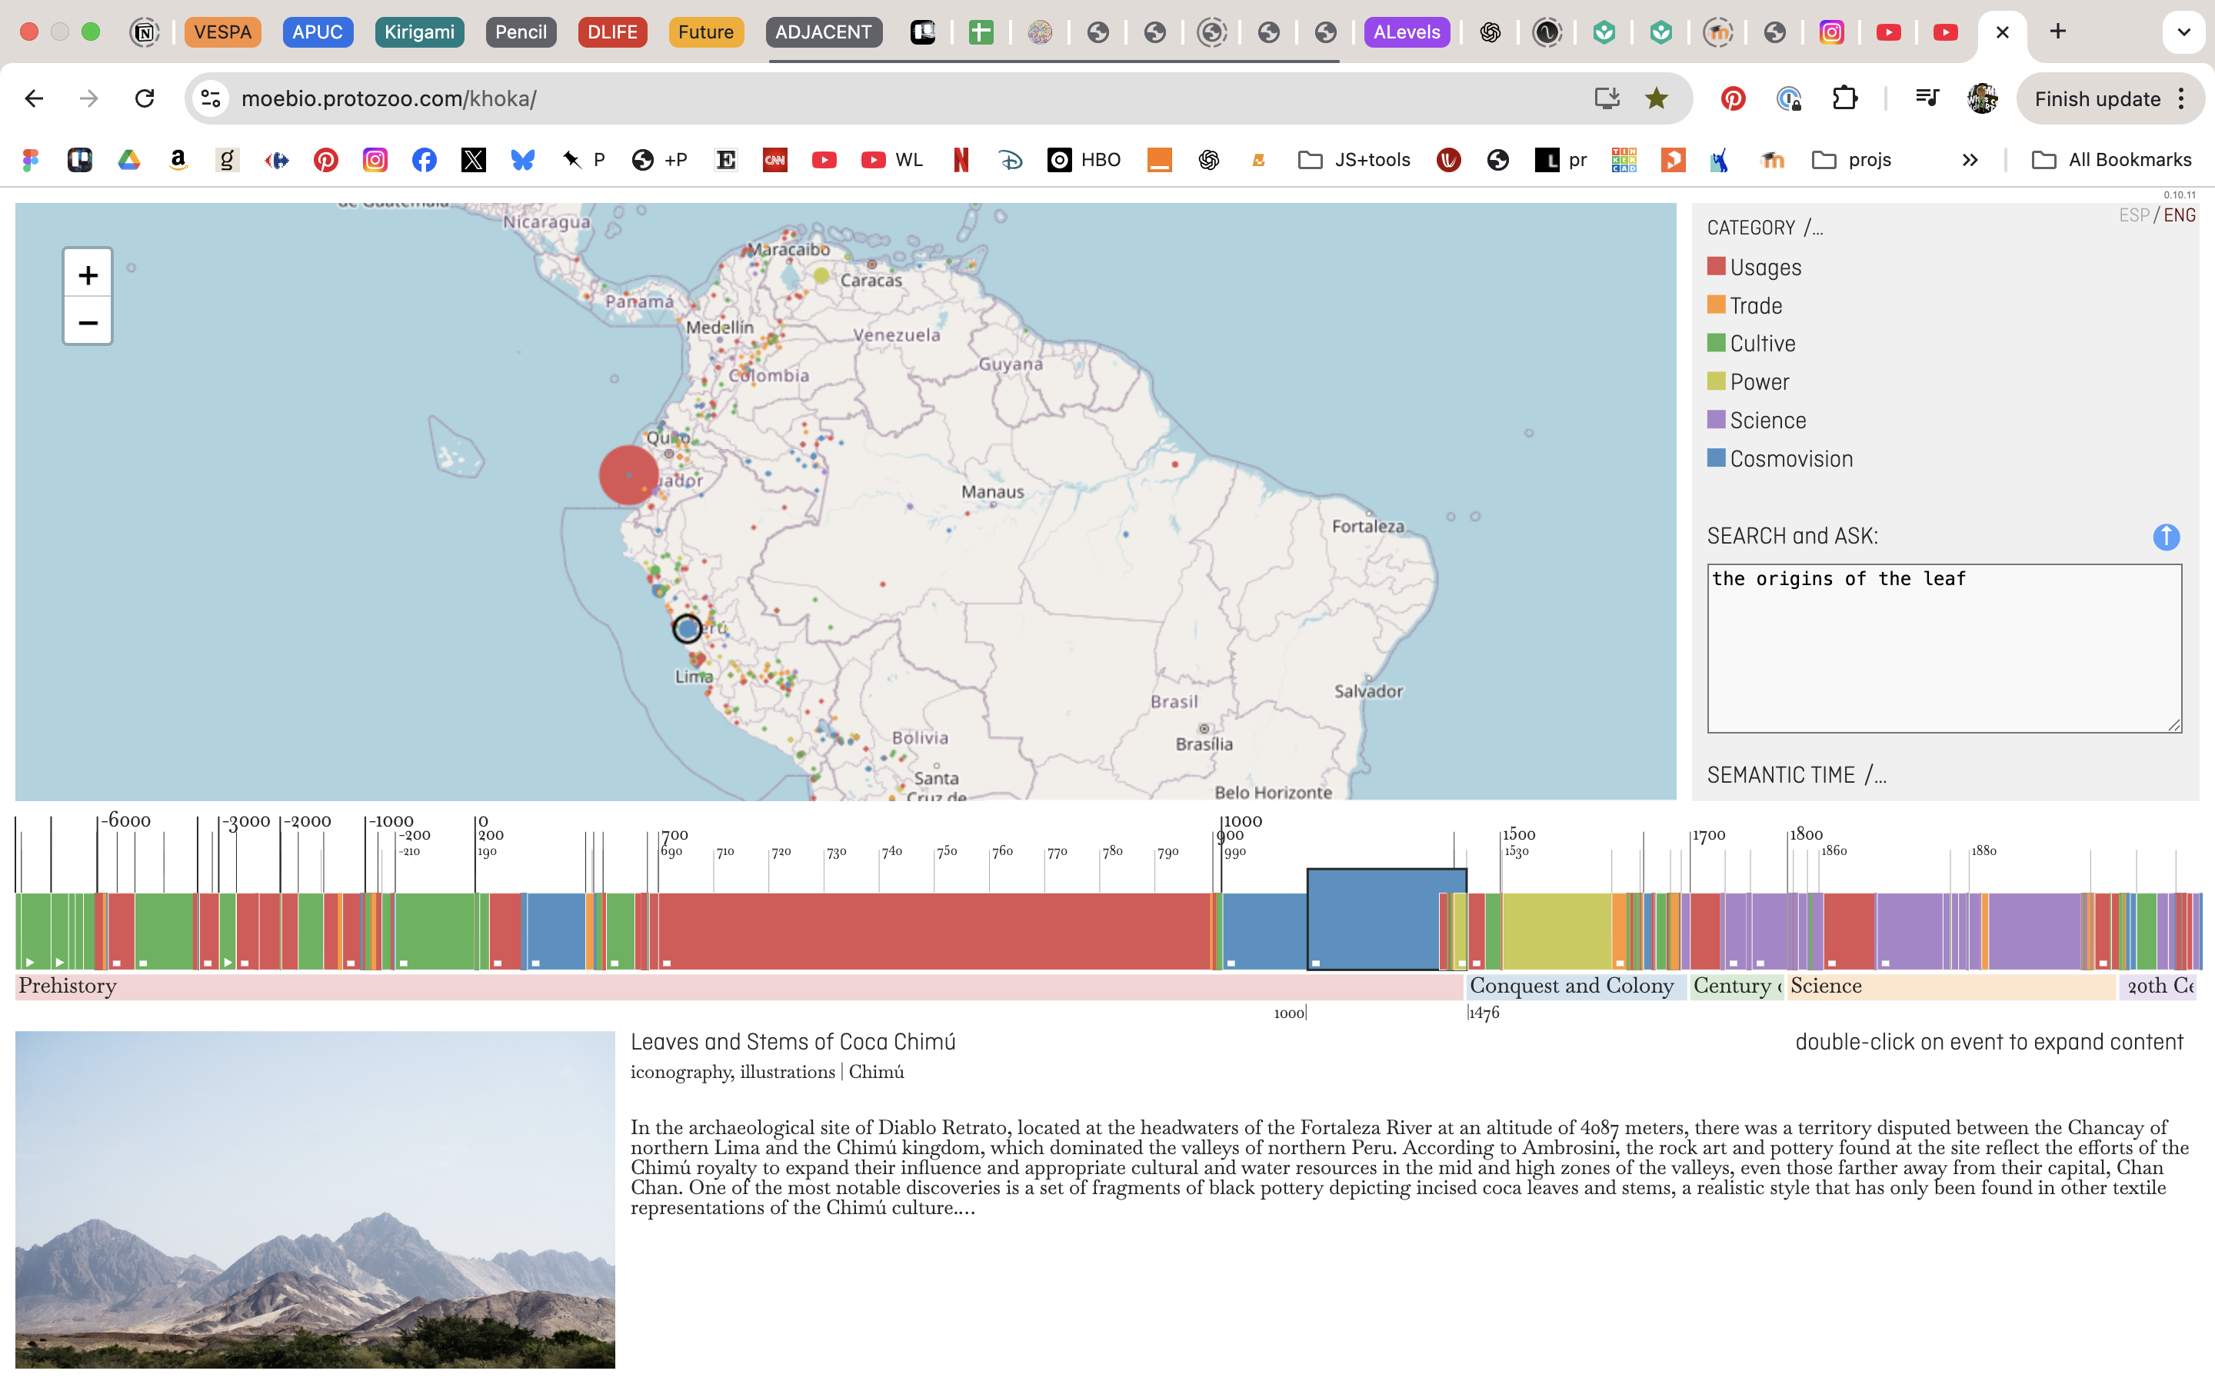Bookmark page with the star icon
The image size is (2215, 1384).
pos(1656,99)
